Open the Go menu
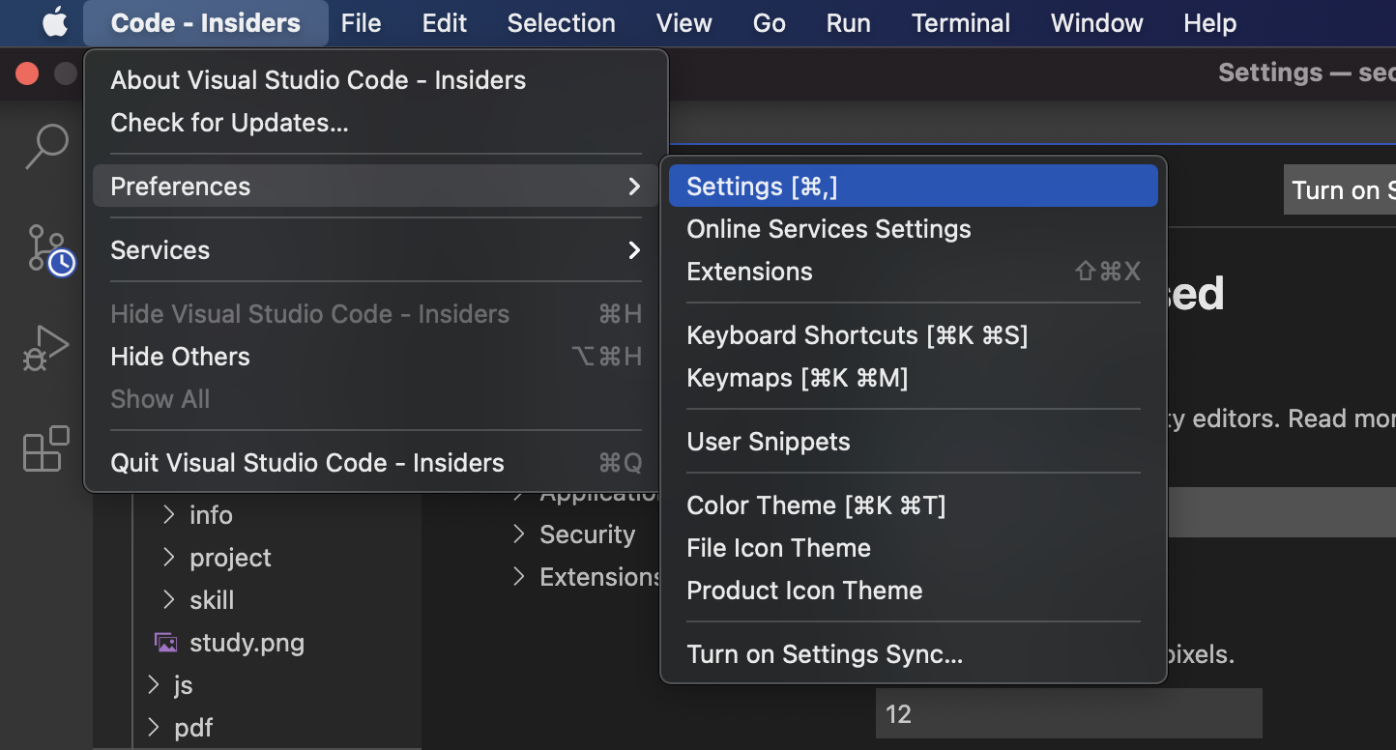 click(770, 23)
